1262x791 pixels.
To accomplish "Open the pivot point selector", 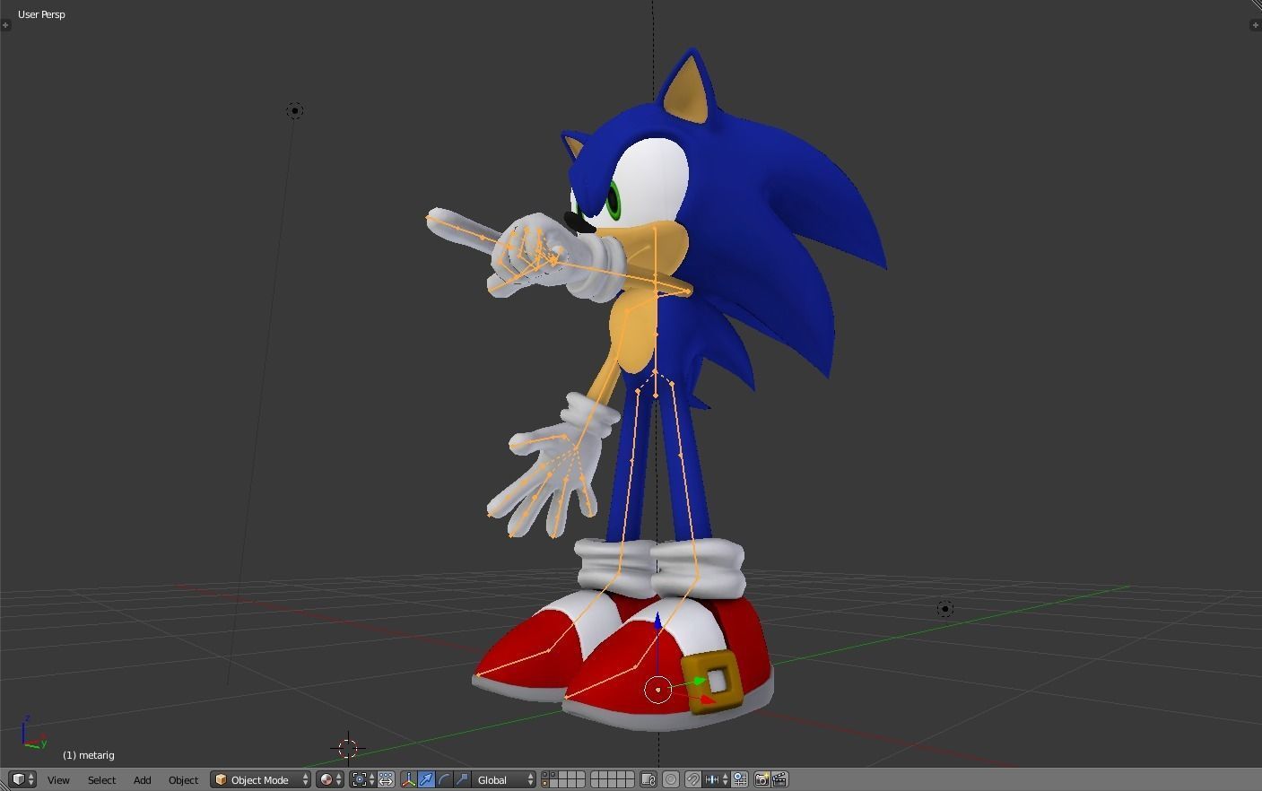I will (362, 779).
